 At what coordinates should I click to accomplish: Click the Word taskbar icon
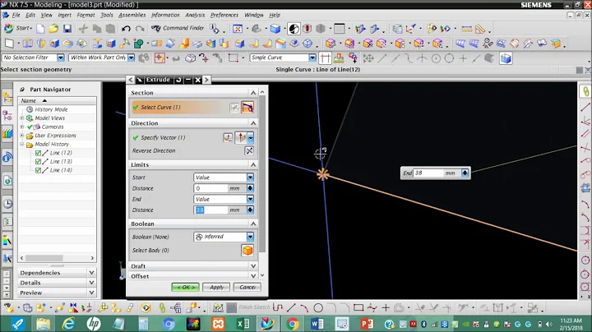317,324
